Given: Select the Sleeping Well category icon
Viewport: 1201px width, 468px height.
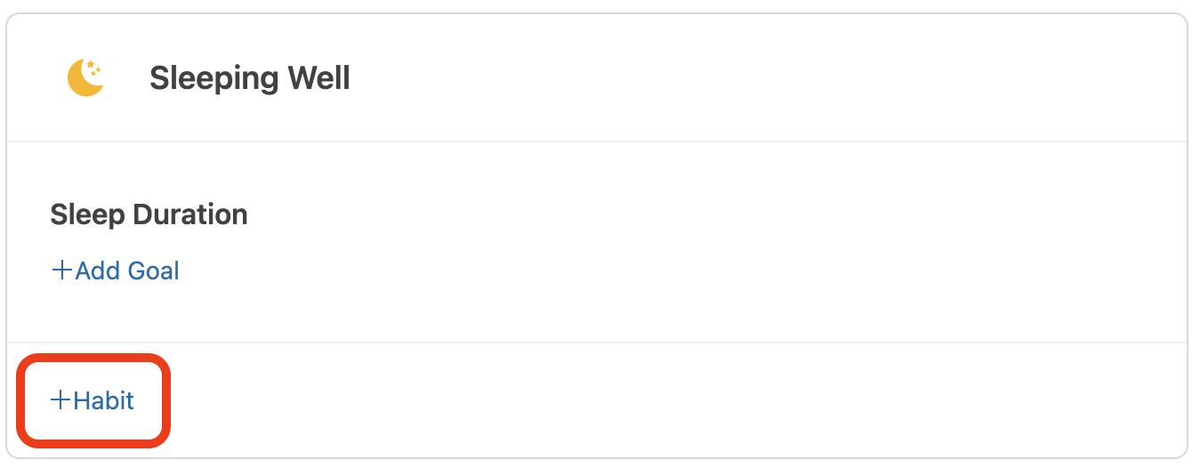Looking at the screenshot, I should (85, 77).
